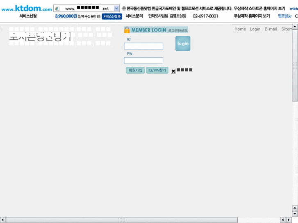Open Login in top navigation

[x=255, y=29]
